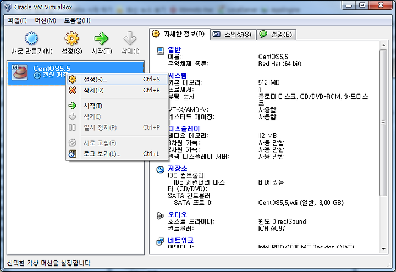
Task: Choose 삭제(D) in the context menu
Action: (117, 90)
